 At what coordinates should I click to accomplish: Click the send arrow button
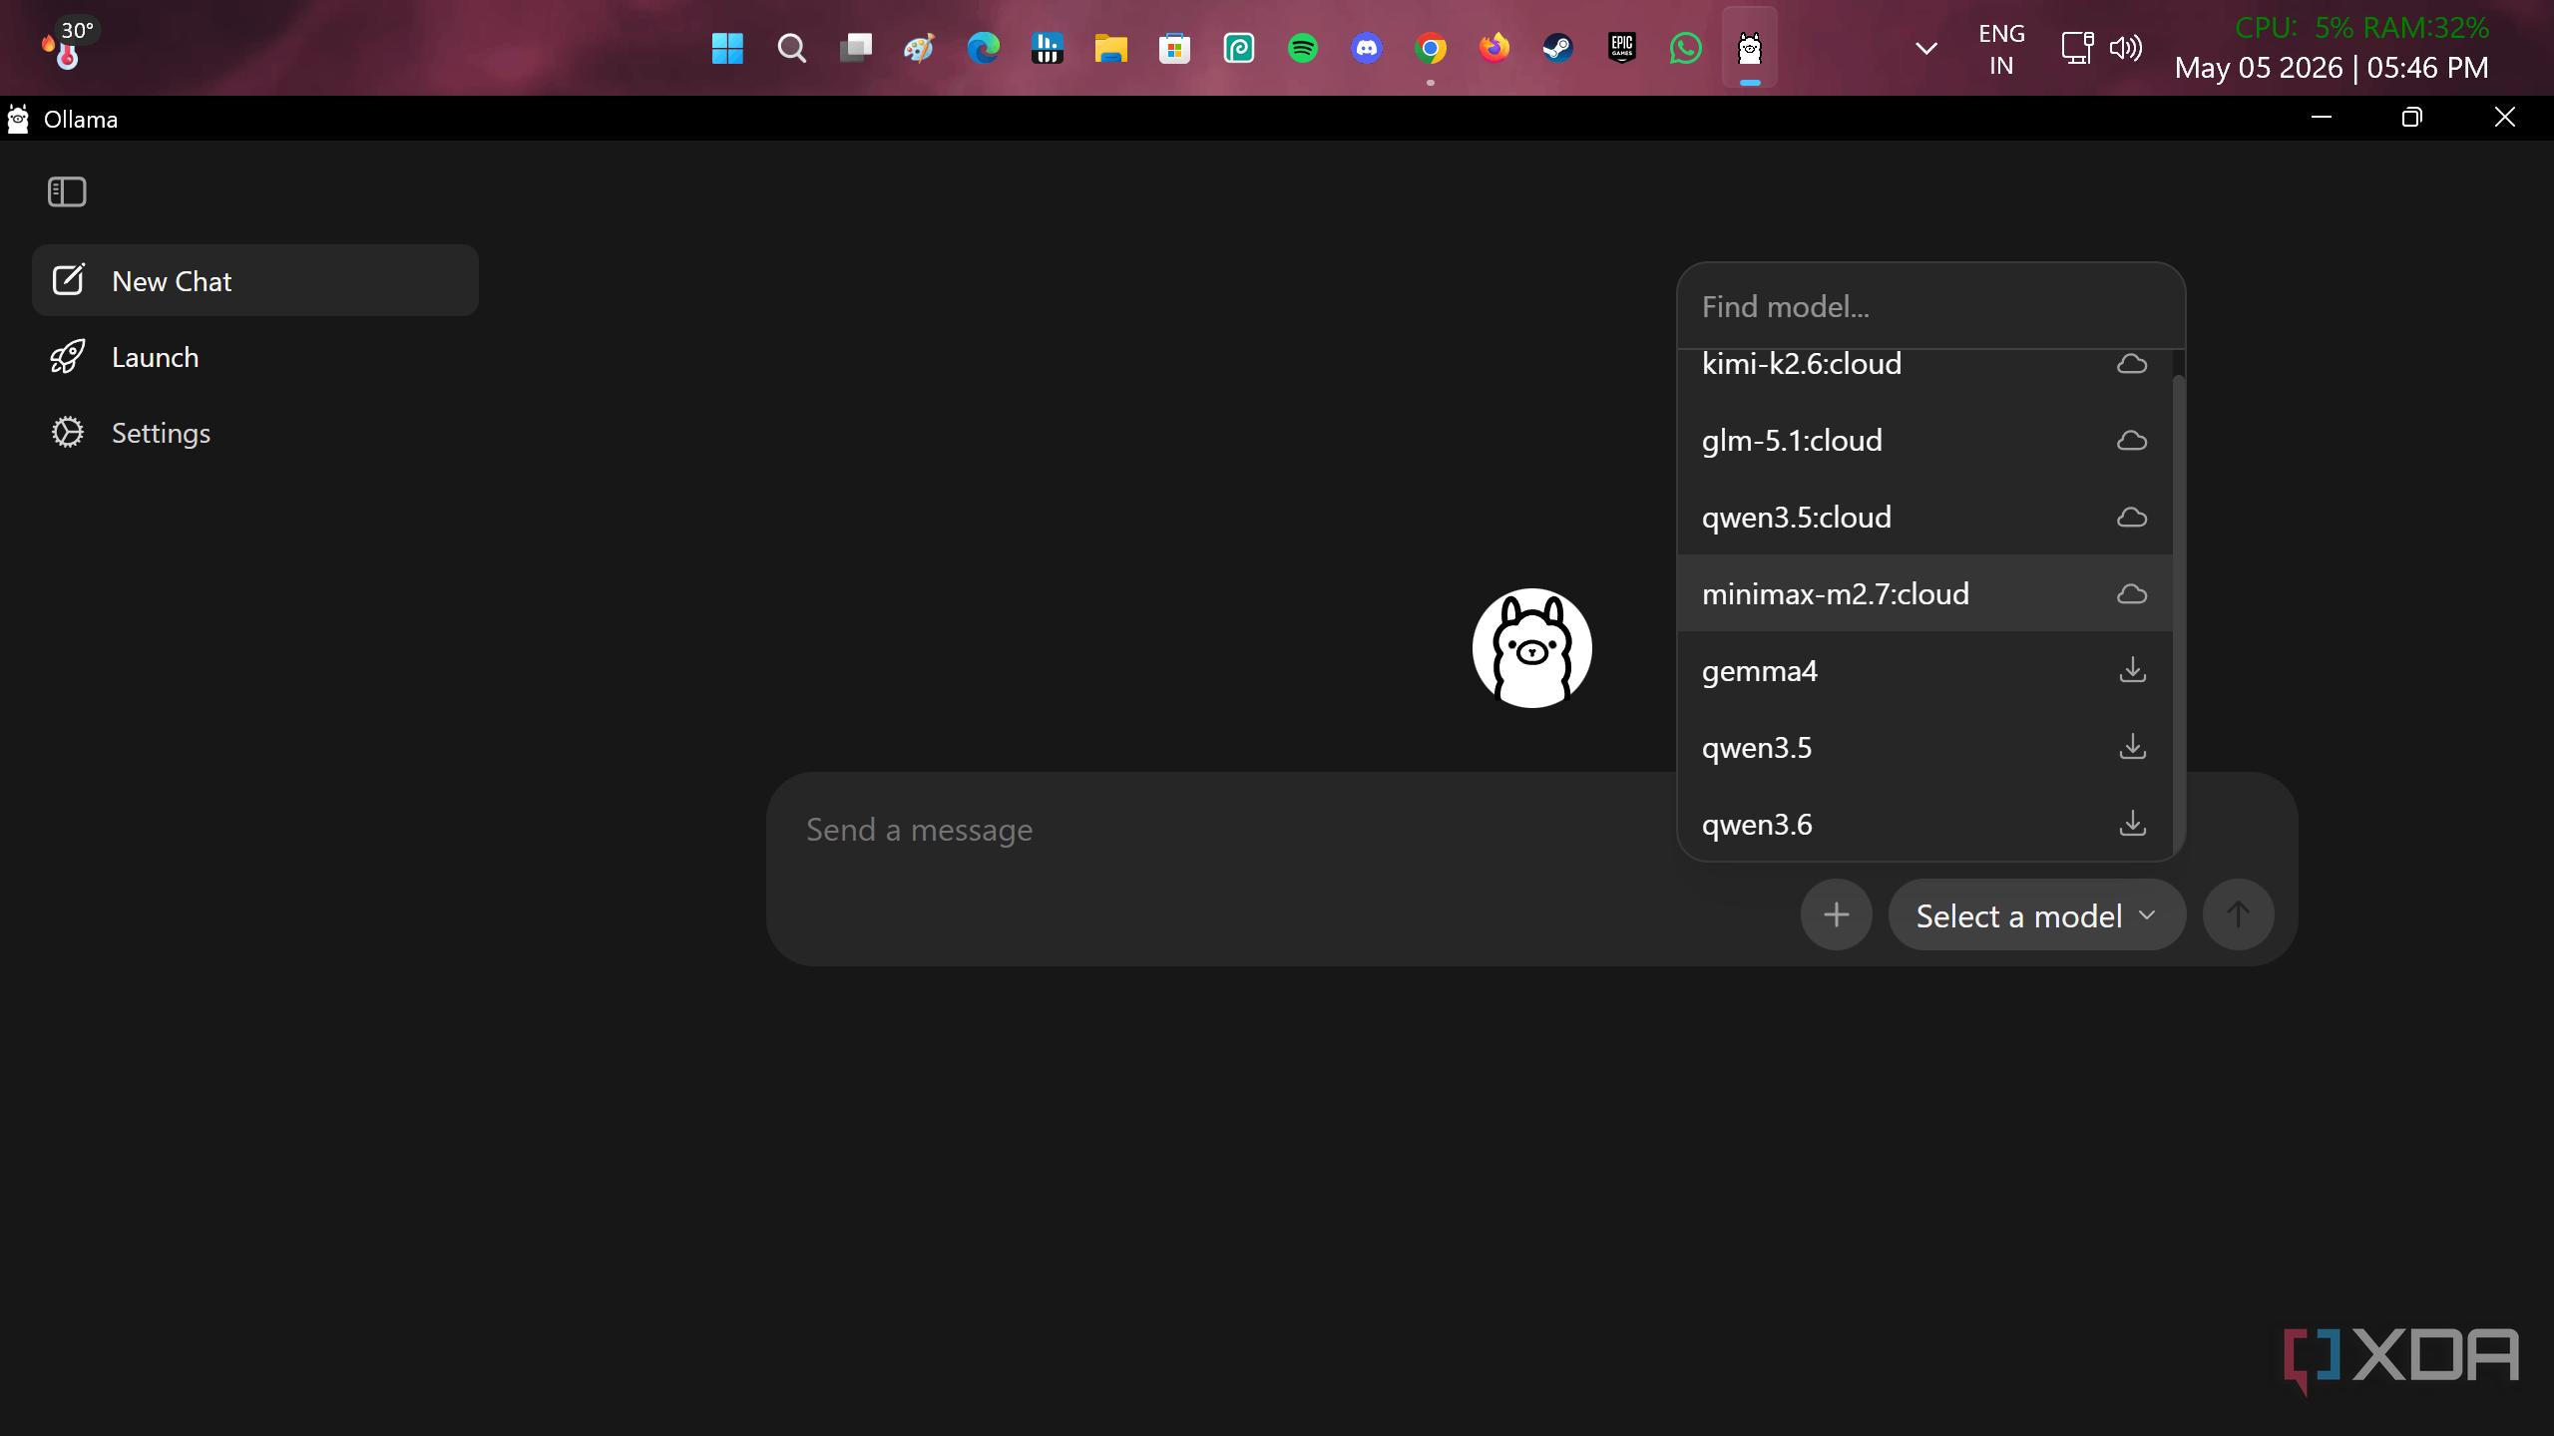[2238, 914]
